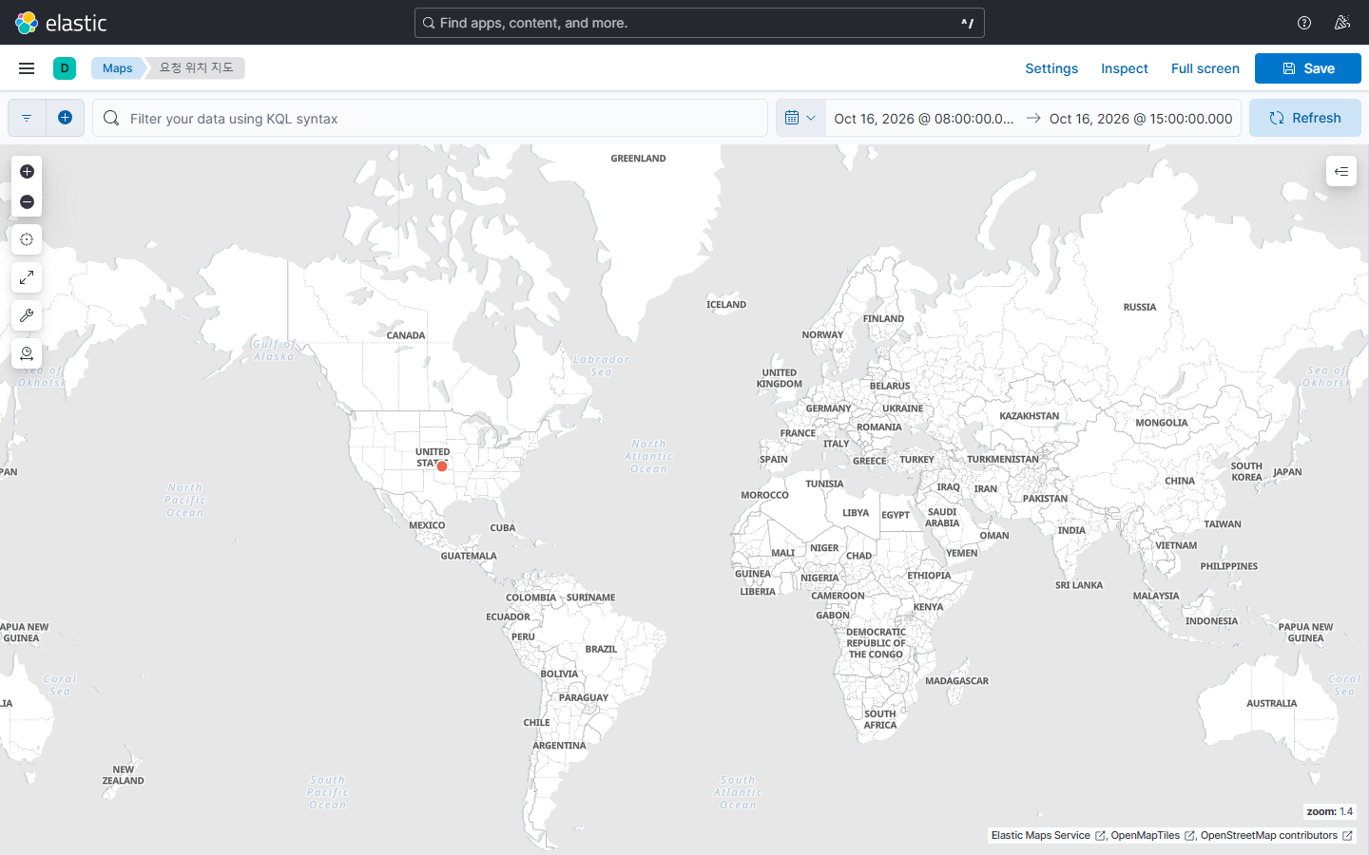Open the newsfeed celebration icon
The width and height of the screenshot is (1369, 855).
click(x=1342, y=23)
